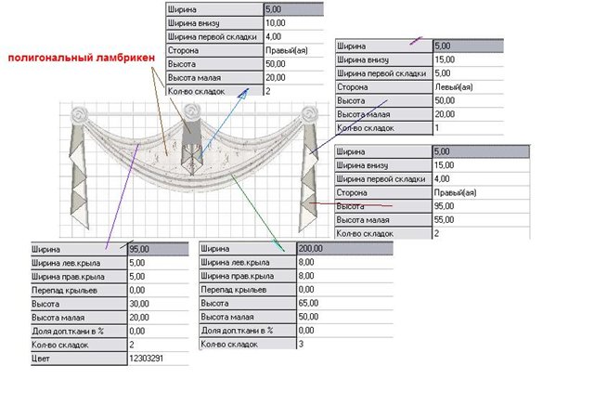
Task: Click the Высота value 30,00
Action: tap(158, 303)
